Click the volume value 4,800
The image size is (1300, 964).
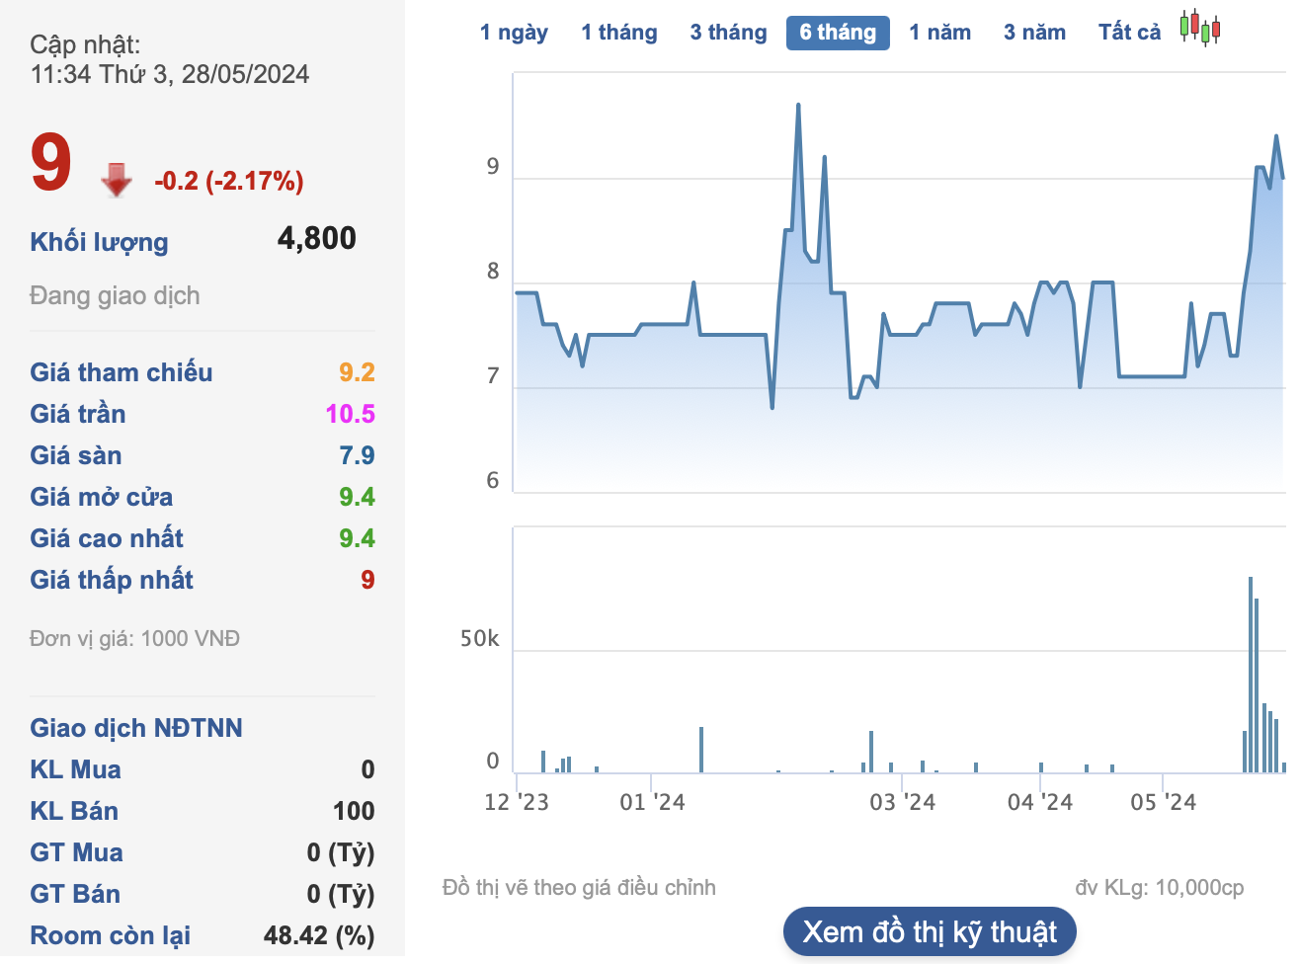317,238
